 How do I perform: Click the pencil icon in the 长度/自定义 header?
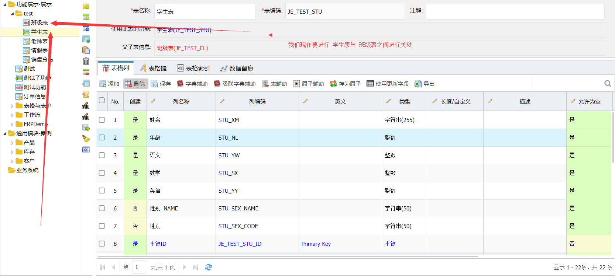point(434,101)
